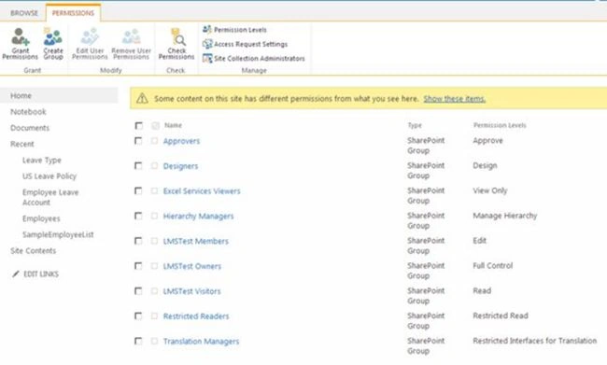The height and width of the screenshot is (365, 607).
Task: Activate the PERMISSIONS ribbon tab
Action: 73,13
